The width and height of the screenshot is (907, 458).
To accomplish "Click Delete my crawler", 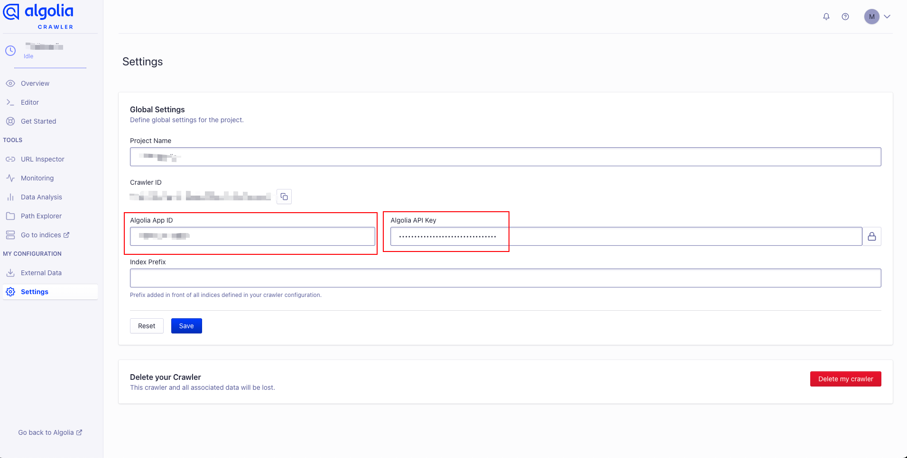I will [845, 379].
